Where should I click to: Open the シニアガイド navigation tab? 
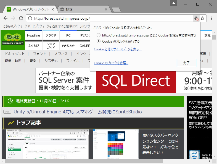click(x=51, y=45)
